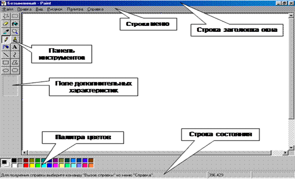295x179 pixels.
Task: Select the Curve tool
Action: pyautogui.click(x=14, y=55)
